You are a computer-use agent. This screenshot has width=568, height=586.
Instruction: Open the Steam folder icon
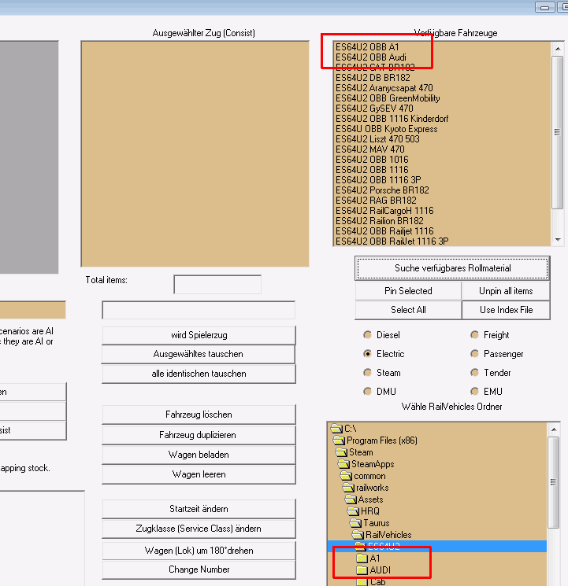tap(341, 451)
